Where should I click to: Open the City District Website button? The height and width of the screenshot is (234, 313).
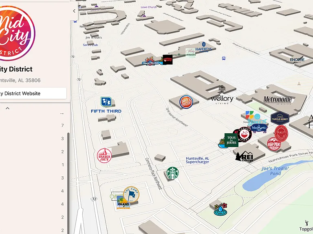(x=33, y=93)
